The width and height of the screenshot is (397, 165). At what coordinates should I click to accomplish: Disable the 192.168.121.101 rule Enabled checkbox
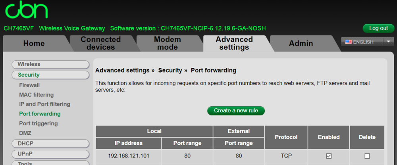tap(329, 156)
